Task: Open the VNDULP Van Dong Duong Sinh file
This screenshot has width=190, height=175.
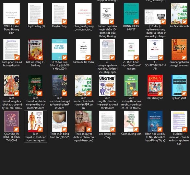Action: click(x=12, y=14)
